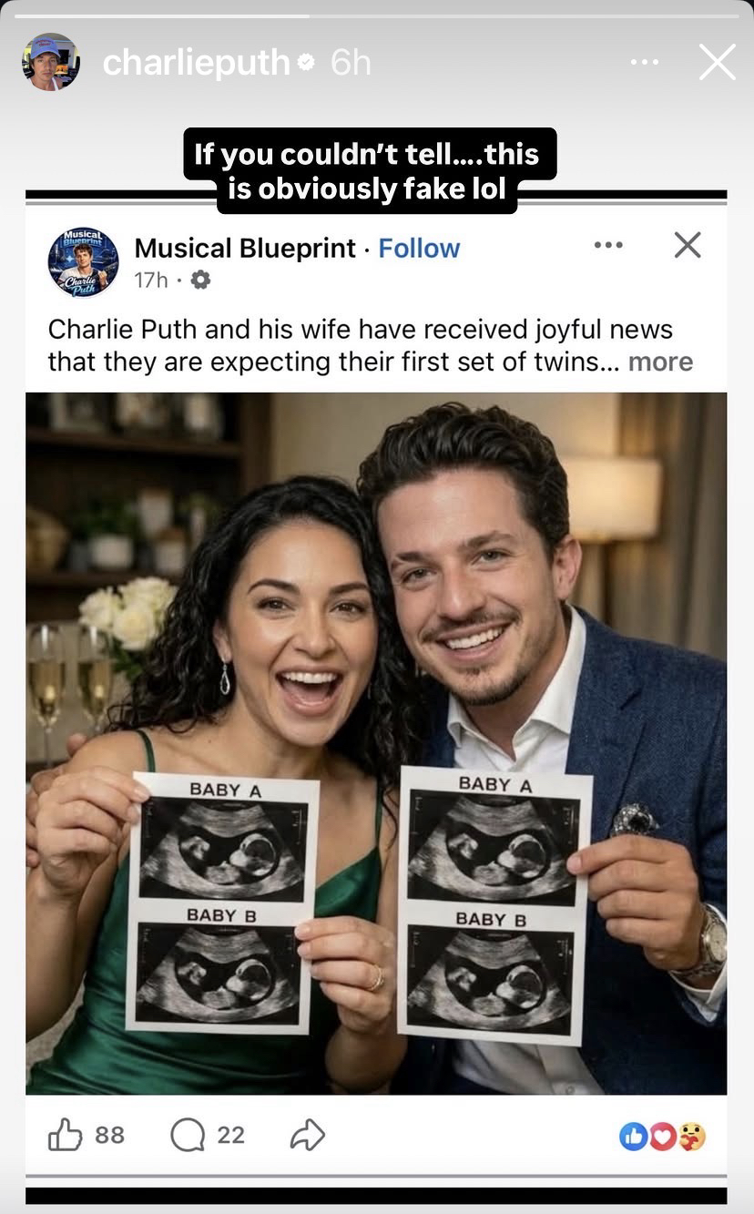Image resolution: width=754 pixels, height=1214 pixels.
Task: Dismiss the Facebook post with X
Action: point(688,244)
